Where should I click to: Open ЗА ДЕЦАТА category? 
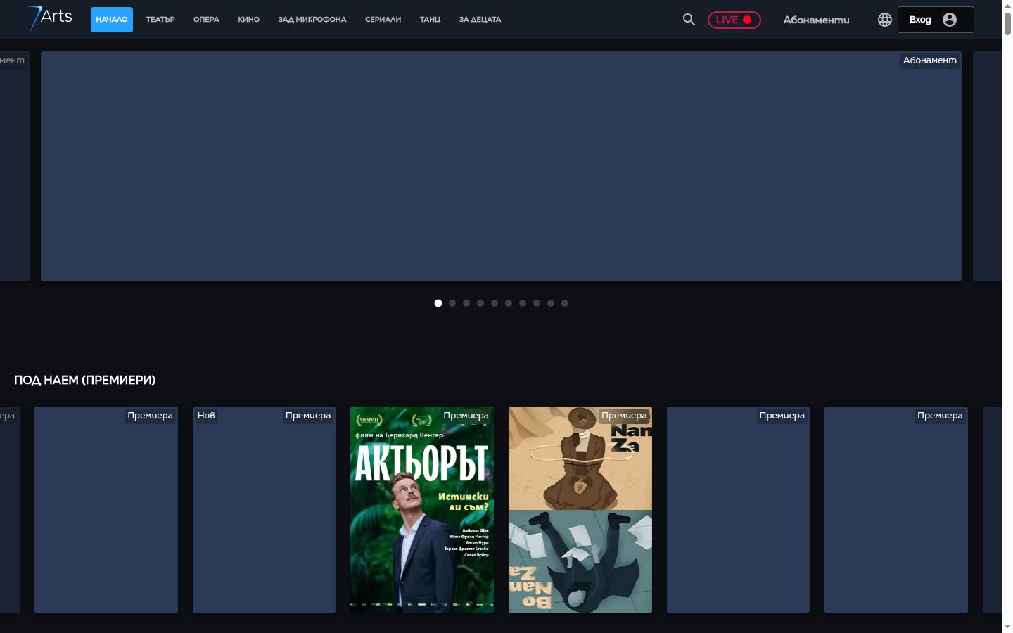(x=480, y=20)
